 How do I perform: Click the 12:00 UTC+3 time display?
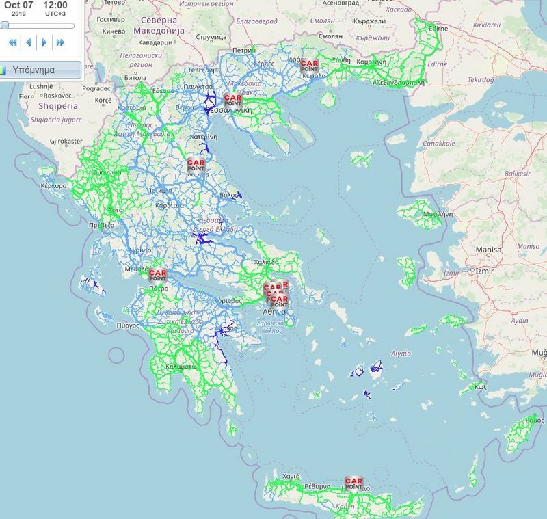(56, 8)
